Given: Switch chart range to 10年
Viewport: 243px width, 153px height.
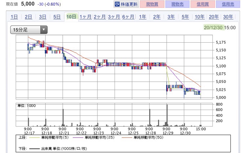Looking at the screenshot, I should (x=200, y=17).
